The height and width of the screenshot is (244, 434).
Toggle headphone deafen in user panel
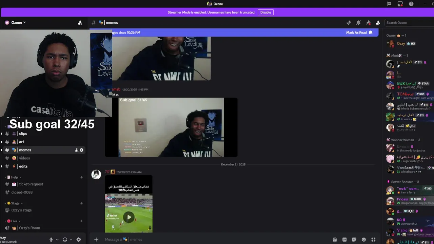point(65,240)
